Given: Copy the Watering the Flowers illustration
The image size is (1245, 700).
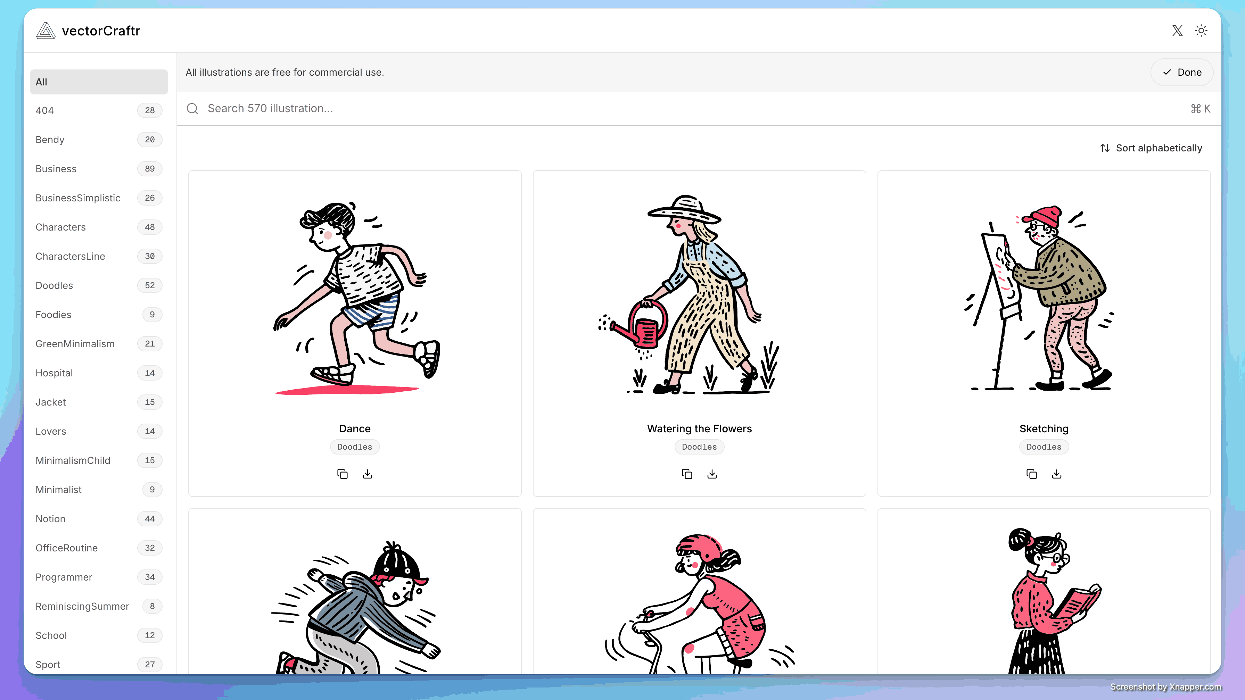Looking at the screenshot, I should pyautogui.click(x=687, y=474).
